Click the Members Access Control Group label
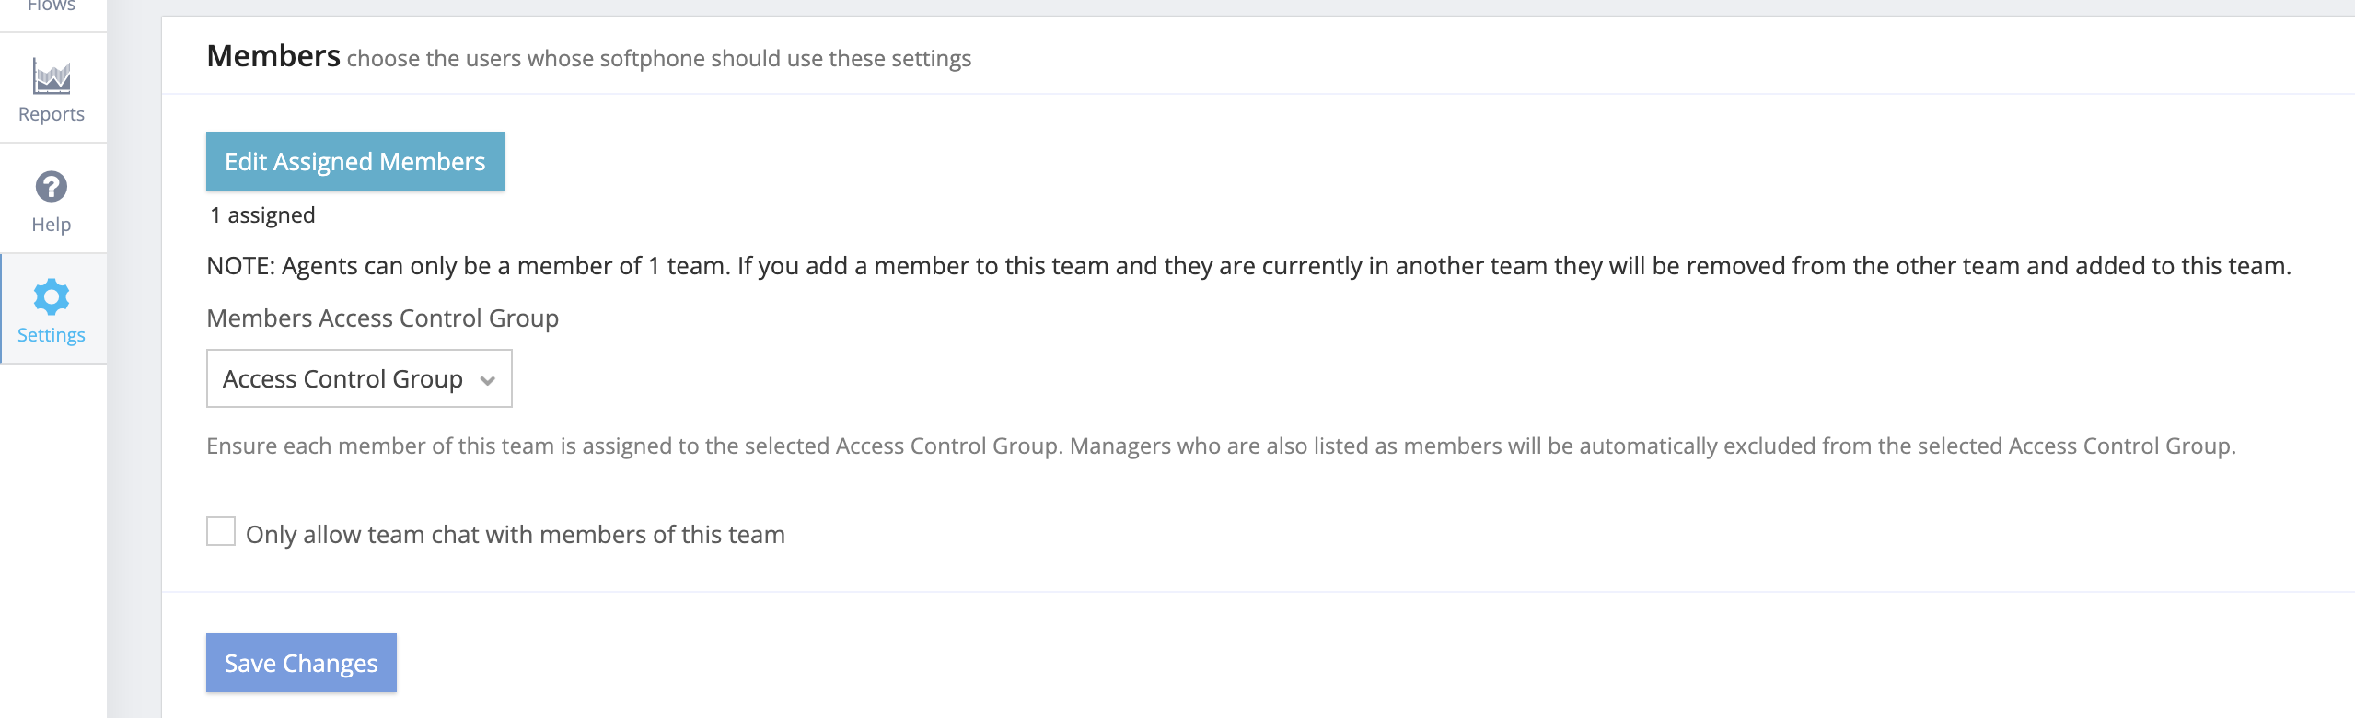 tap(382, 318)
